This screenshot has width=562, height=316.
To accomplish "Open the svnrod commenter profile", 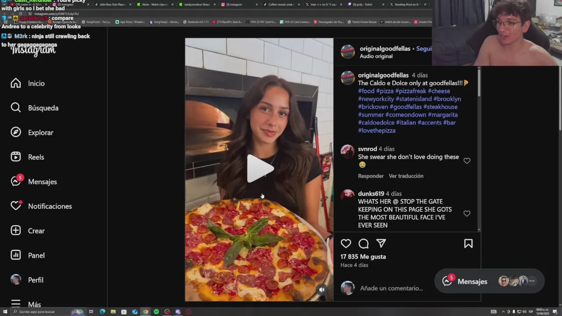I will coord(367,149).
